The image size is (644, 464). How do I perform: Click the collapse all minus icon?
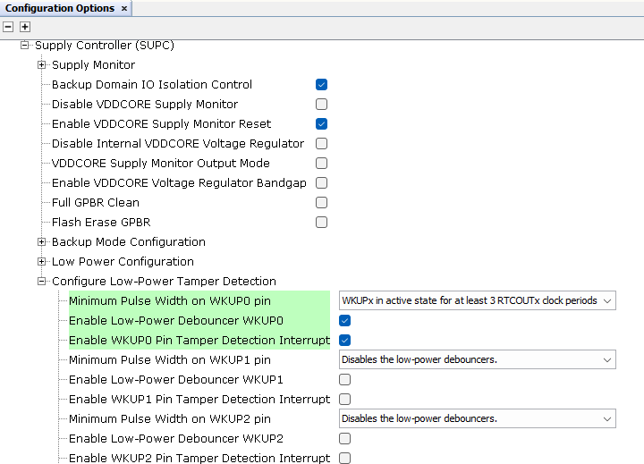(x=9, y=27)
